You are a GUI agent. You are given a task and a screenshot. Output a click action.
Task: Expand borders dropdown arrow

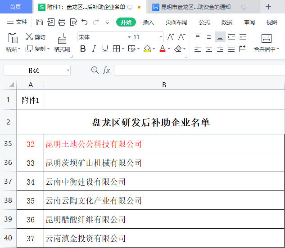123,49
